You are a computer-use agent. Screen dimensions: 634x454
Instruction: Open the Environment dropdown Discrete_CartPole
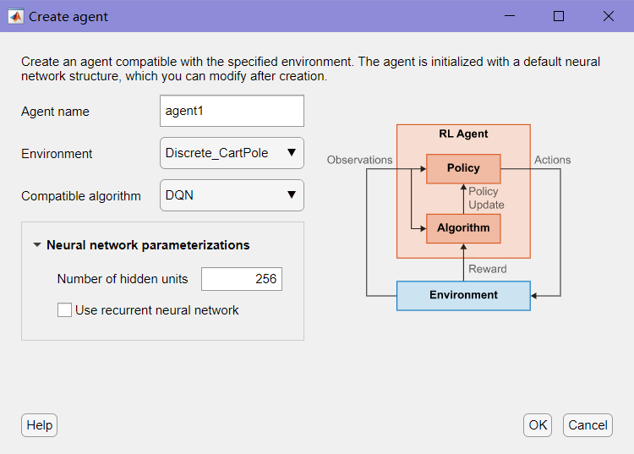(x=232, y=153)
